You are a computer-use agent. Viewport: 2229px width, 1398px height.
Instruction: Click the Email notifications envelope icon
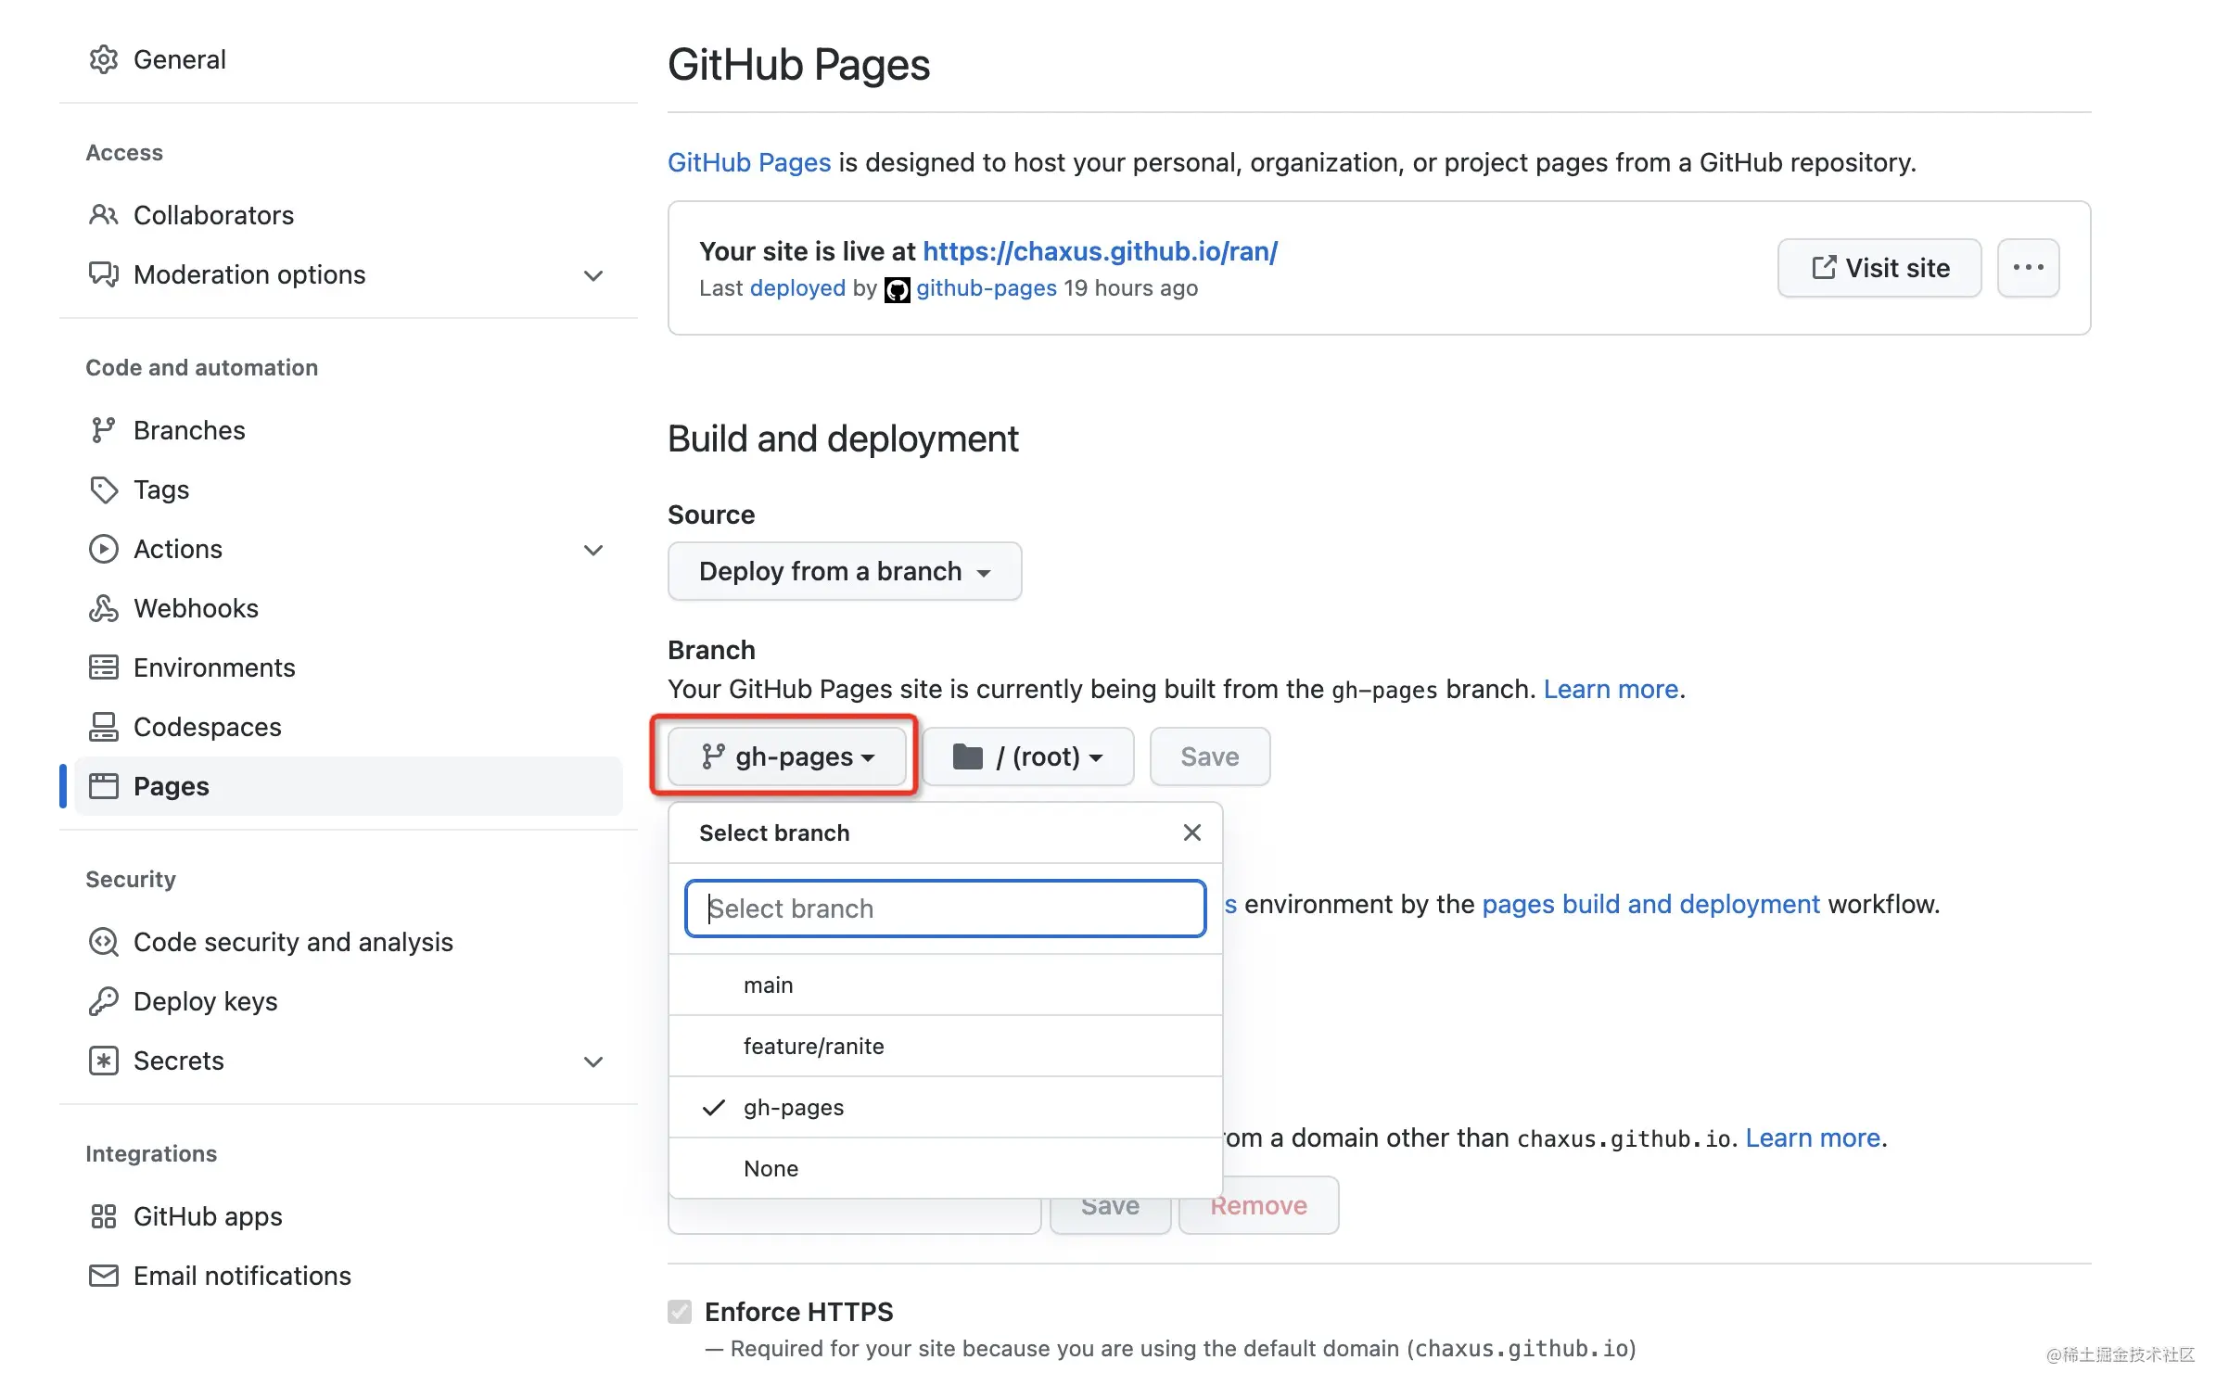click(103, 1276)
